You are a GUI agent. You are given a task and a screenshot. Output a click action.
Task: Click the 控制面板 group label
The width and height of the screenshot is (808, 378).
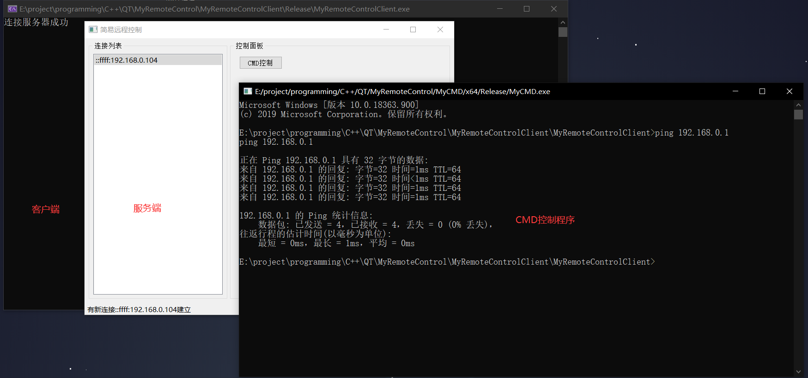click(x=249, y=46)
